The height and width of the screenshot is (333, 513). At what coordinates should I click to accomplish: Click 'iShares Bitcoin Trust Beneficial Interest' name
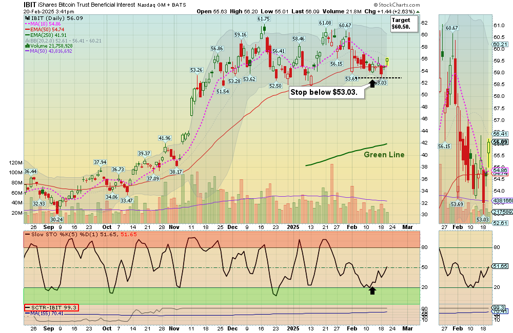tap(86, 5)
